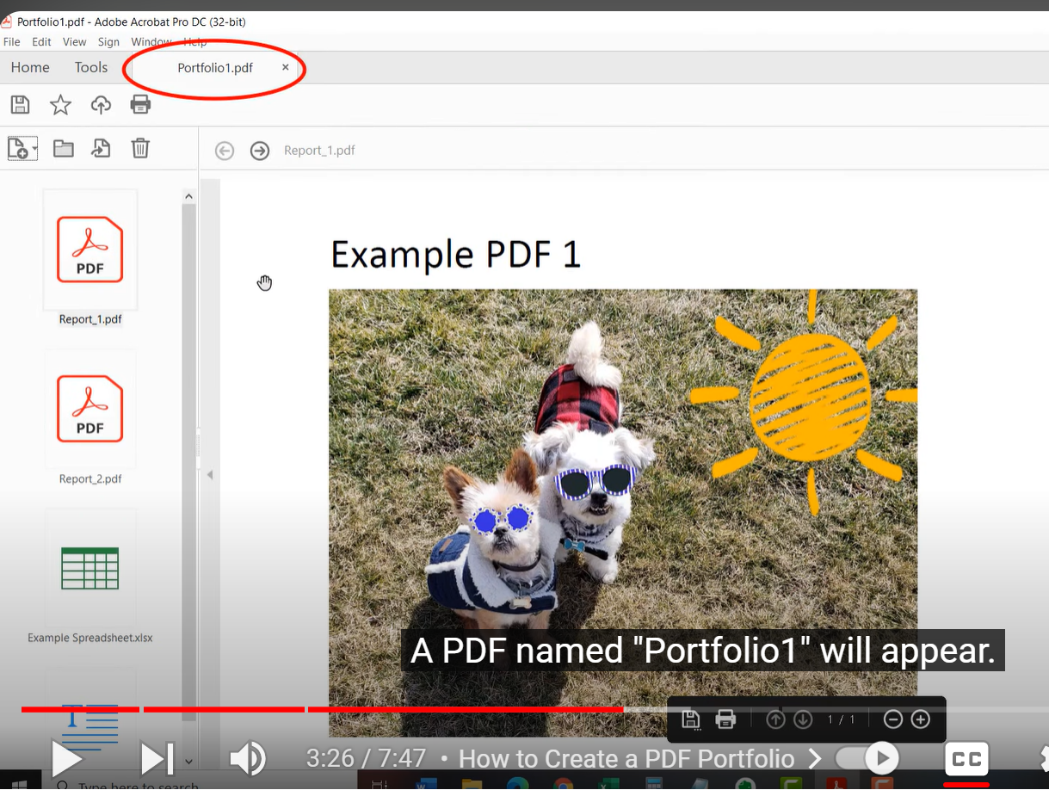Select the Report_2.pdf thumbnail

tap(89, 409)
